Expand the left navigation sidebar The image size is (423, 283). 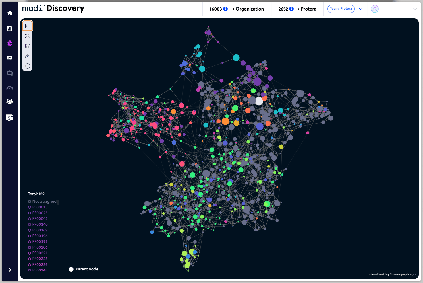pyautogui.click(x=10, y=270)
